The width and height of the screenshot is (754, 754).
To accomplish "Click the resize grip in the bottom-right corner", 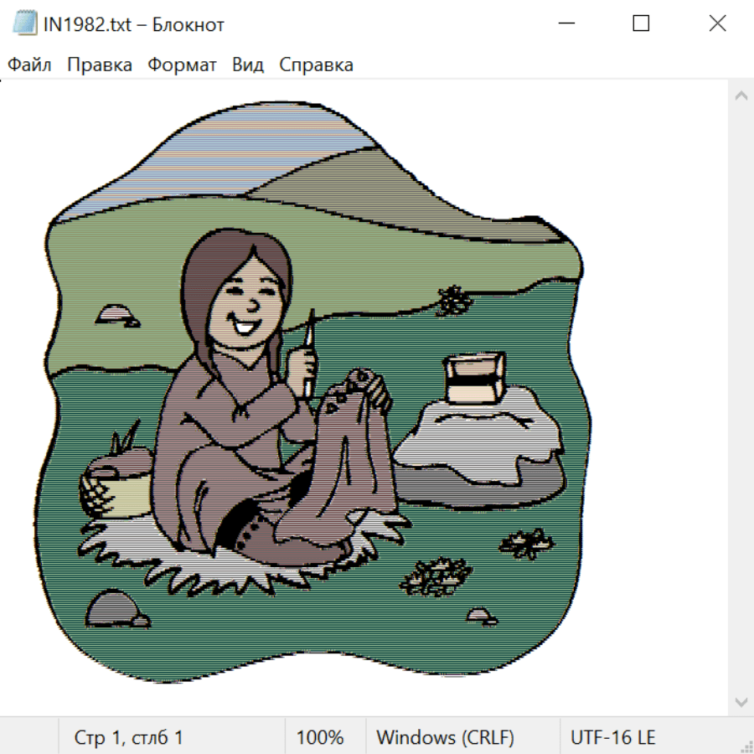I will point(746,746).
